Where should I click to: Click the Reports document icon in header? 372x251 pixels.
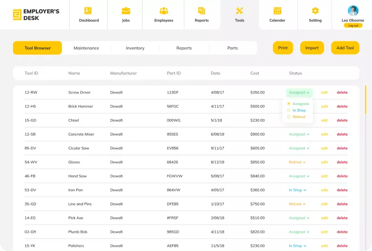pos(201,11)
